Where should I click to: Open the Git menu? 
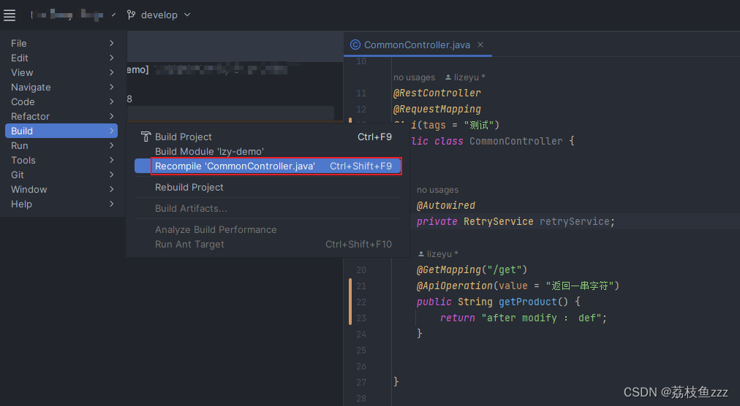(61, 175)
